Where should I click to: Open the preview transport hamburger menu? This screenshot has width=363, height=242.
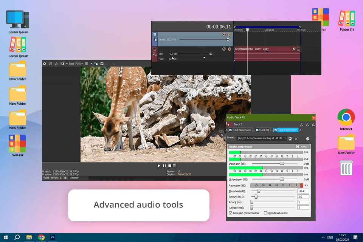coord(174,166)
